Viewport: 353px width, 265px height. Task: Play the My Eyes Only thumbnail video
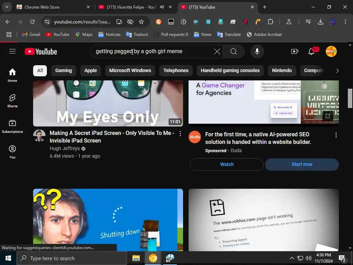108,103
